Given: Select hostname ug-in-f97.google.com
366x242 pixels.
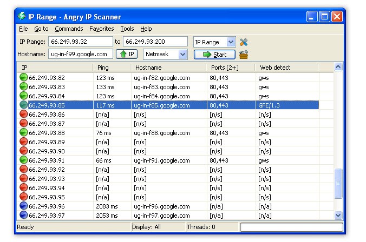Looking at the screenshot, I should tap(162, 216).
